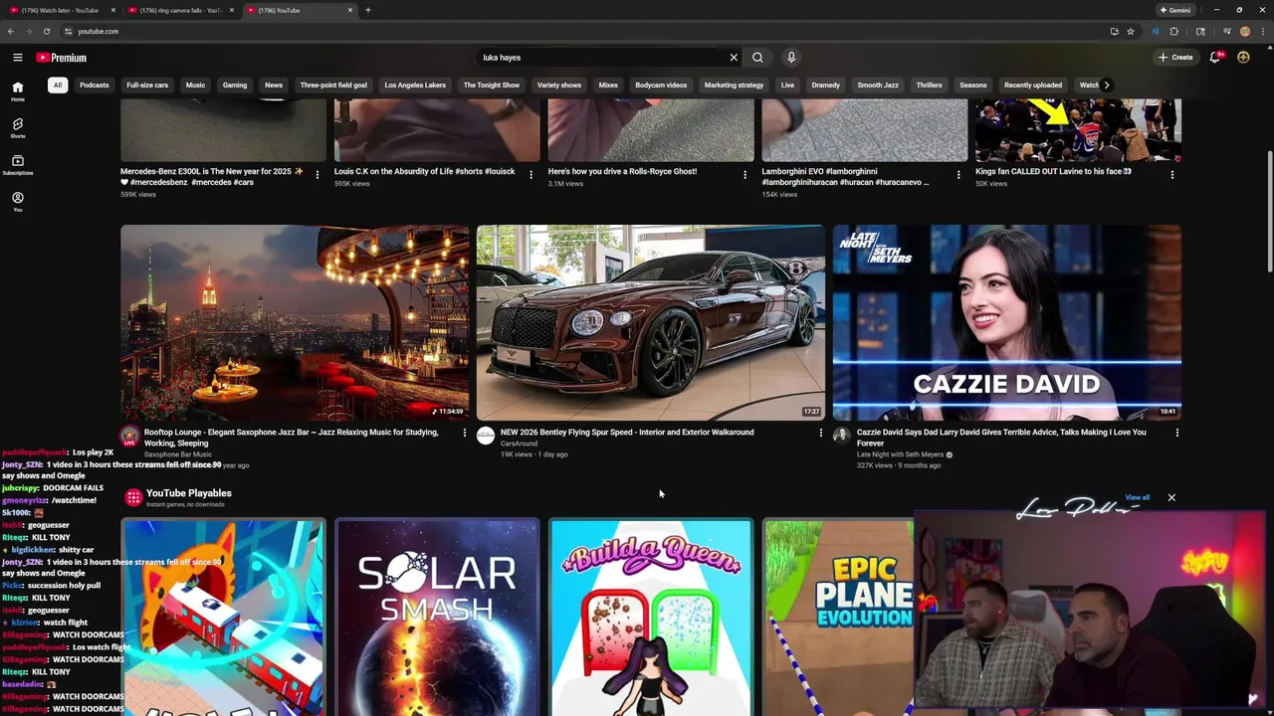Open more options for Cazzie David video
1274x716 pixels.
(x=1176, y=433)
